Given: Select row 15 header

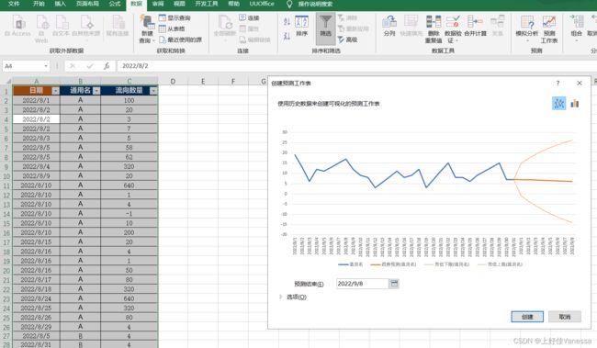Looking at the screenshot, I should coord(6,223).
